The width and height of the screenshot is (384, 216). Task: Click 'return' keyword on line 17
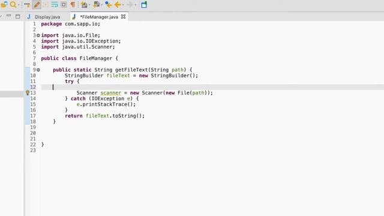tap(74, 116)
